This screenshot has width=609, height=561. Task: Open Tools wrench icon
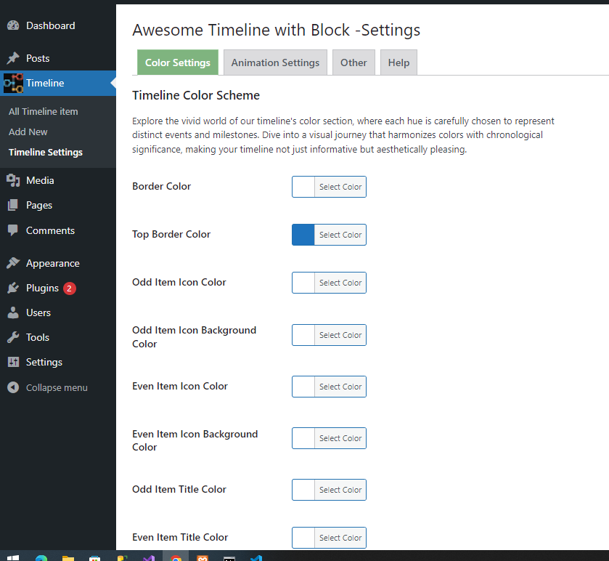tap(13, 337)
